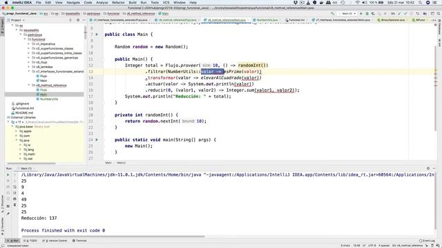Click the locate/scroll-from-source icon in Project panel
The width and height of the screenshot is (442, 248).
[70, 20]
